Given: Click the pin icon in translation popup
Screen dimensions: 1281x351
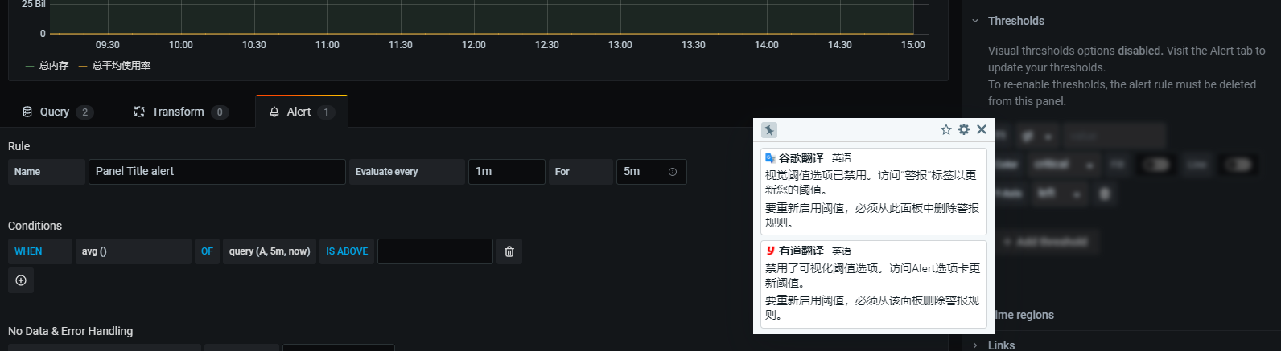Looking at the screenshot, I should click(x=769, y=130).
